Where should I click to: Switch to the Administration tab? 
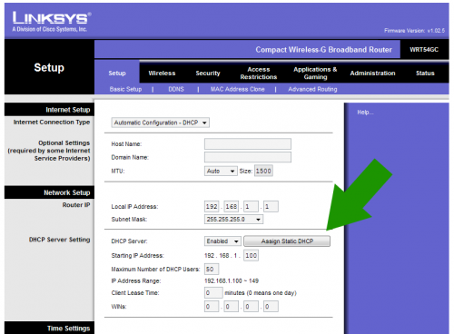point(372,74)
